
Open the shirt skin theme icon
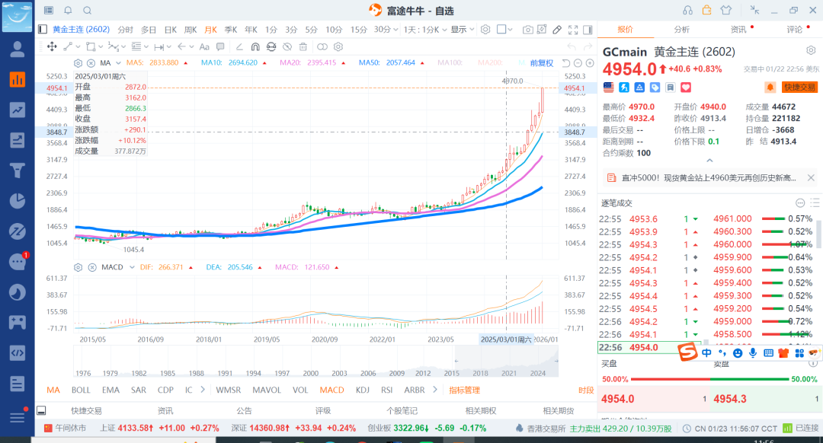point(726,10)
